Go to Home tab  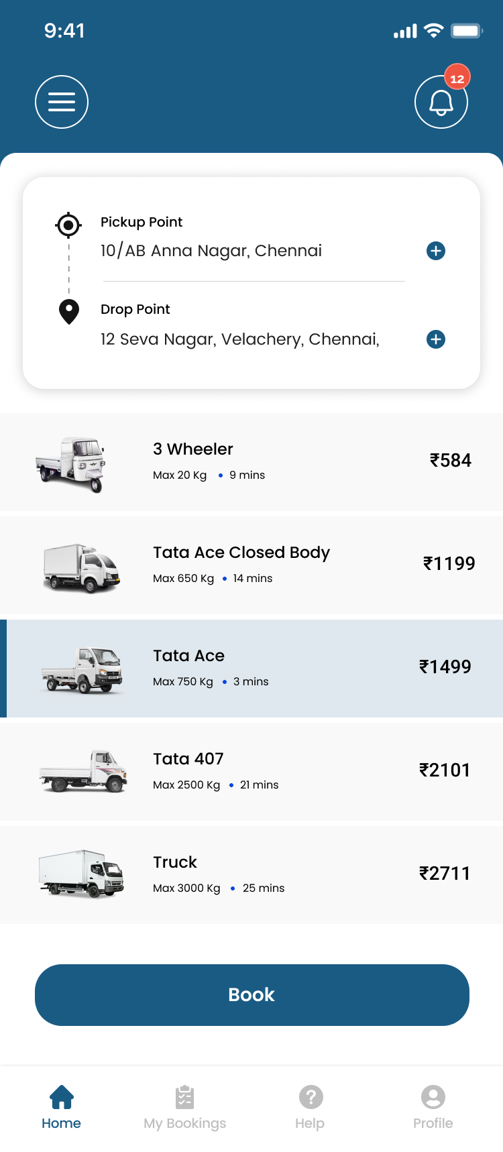click(x=61, y=1106)
